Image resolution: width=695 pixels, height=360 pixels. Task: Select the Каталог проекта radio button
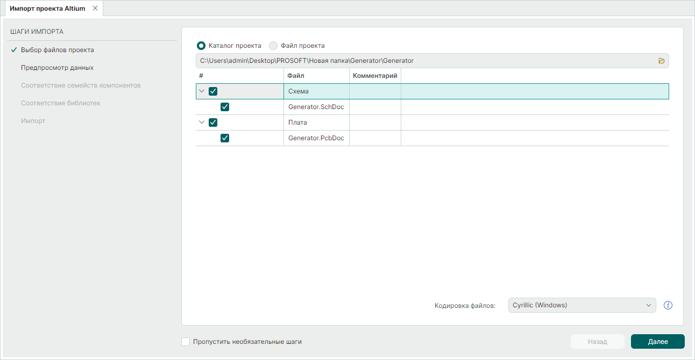(x=201, y=46)
